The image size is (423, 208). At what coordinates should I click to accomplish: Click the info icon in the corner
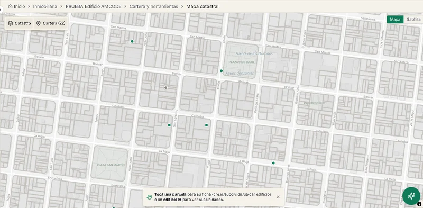(x=419, y=204)
